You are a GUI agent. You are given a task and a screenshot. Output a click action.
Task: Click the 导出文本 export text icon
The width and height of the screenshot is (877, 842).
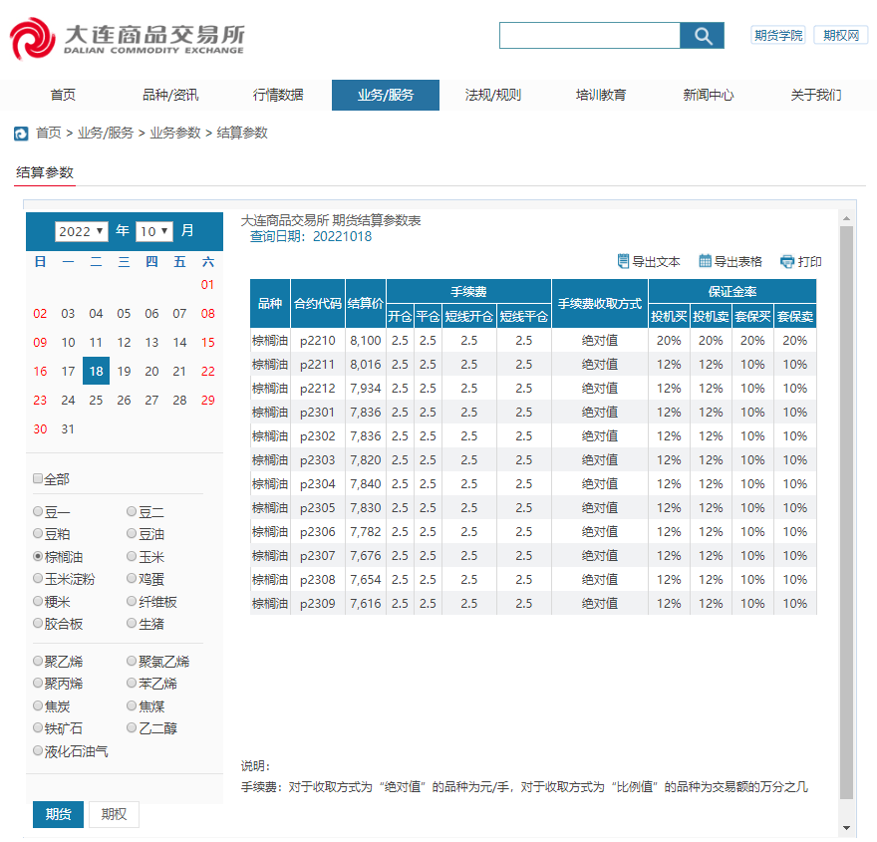click(624, 261)
